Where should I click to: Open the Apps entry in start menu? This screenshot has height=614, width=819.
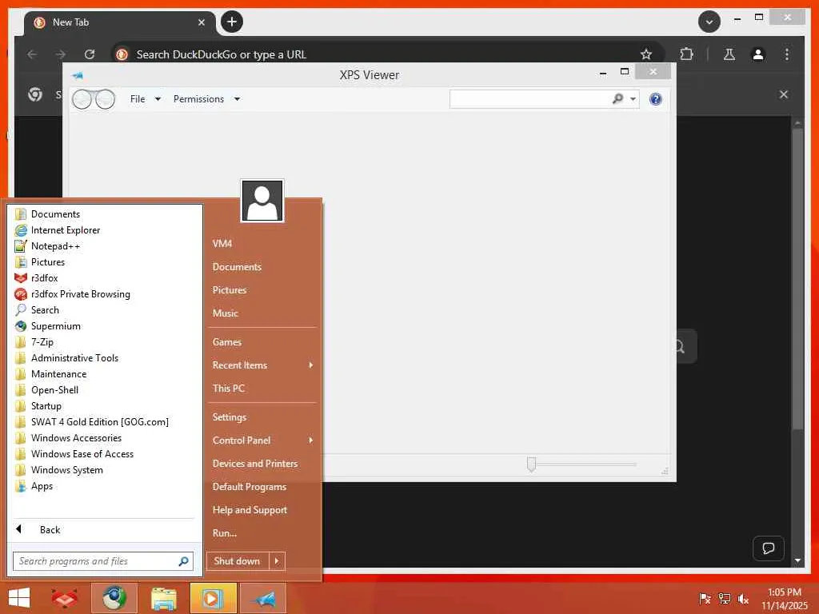click(42, 486)
